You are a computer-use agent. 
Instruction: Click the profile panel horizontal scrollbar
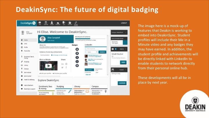point(49,76)
